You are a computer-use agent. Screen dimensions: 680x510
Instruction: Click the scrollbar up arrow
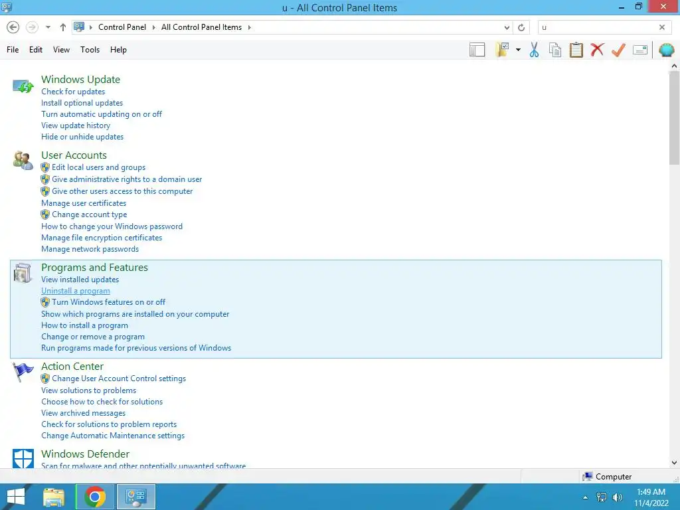pos(674,66)
